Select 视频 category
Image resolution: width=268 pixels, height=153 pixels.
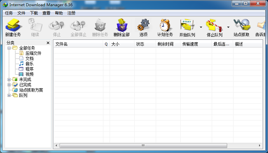click(x=29, y=75)
